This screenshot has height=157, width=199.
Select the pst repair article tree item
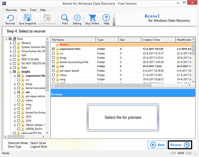[35, 96]
